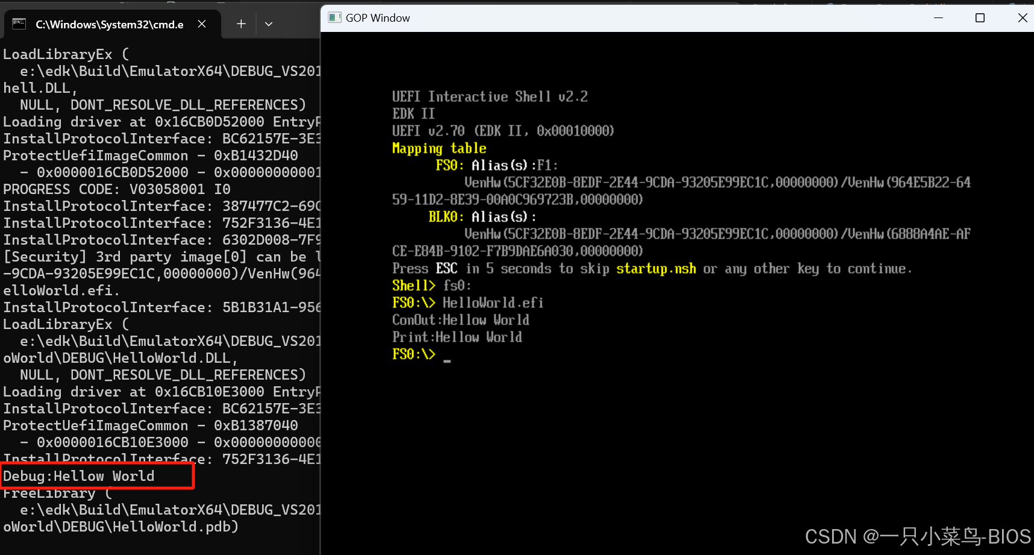This screenshot has height=555, width=1034.
Task: Click 'InstallProtocolInterface: 5B1B31A1' line
Action: coord(161,307)
